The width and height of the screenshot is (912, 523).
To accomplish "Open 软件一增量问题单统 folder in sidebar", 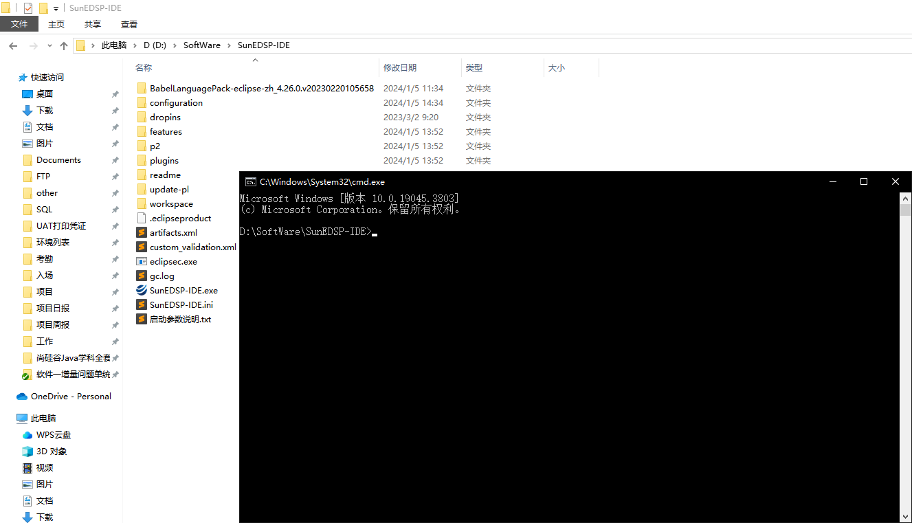I will [x=73, y=374].
